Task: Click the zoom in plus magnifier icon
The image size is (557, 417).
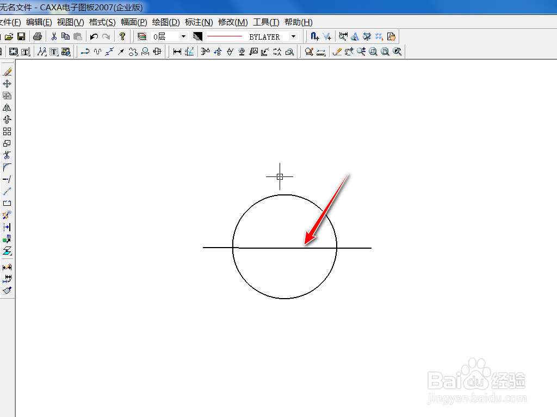Action: click(x=361, y=52)
